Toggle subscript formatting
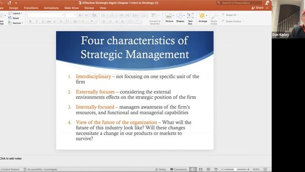This screenshot has width=305, height=172. [61, 21]
